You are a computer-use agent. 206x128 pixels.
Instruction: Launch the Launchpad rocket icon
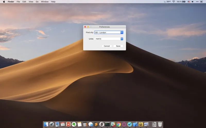point(51,124)
